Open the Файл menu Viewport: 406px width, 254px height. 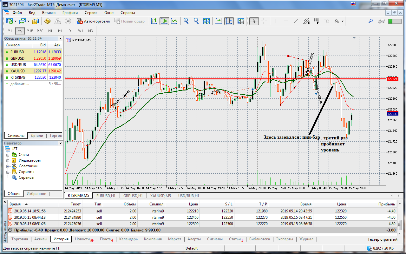point(17,13)
